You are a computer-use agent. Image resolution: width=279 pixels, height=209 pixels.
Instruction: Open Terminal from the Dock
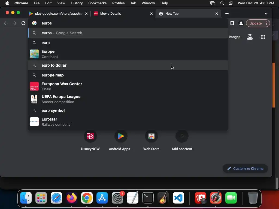[x=148, y=198]
